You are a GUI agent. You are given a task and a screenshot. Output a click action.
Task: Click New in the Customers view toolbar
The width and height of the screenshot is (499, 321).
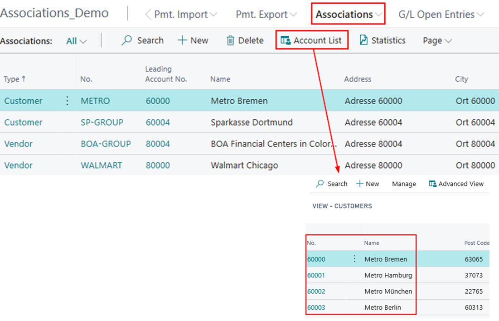(x=368, y=184)
